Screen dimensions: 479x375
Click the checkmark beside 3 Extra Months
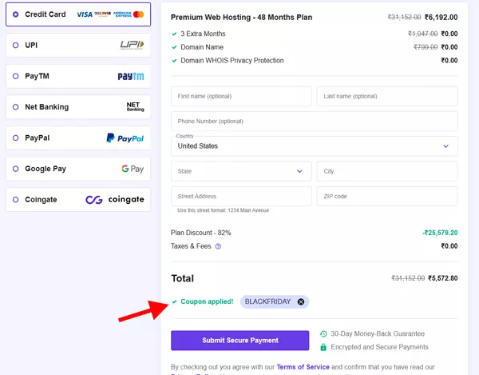[x=174, y=34]
